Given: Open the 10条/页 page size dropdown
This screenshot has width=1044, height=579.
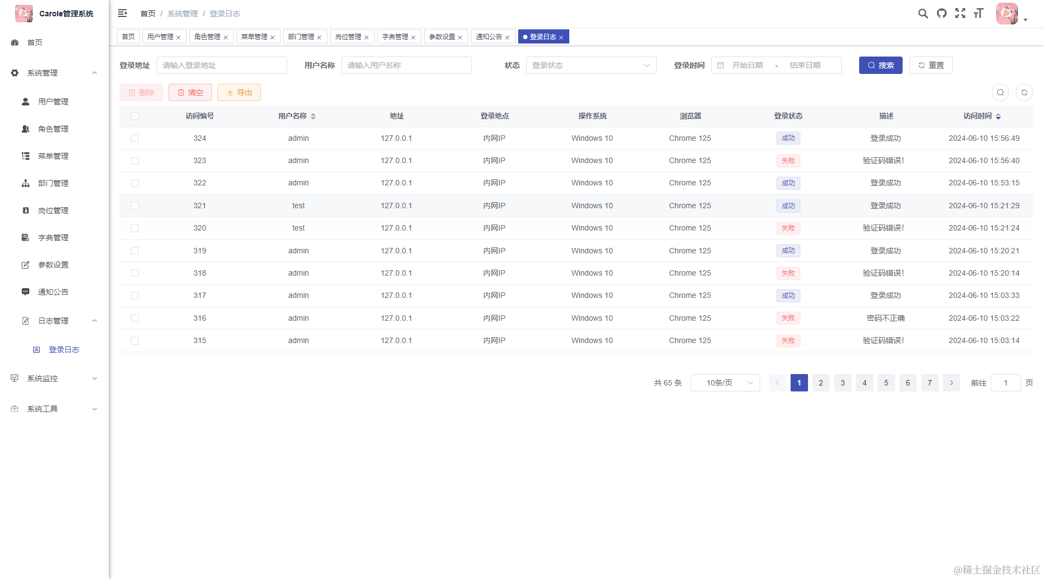Looking at the screenshot, I should pos(725,383).
